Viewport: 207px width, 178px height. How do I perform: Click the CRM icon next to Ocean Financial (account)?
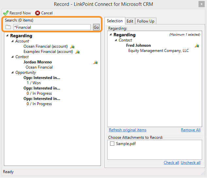pyautogui.click(x=72, y=46)
